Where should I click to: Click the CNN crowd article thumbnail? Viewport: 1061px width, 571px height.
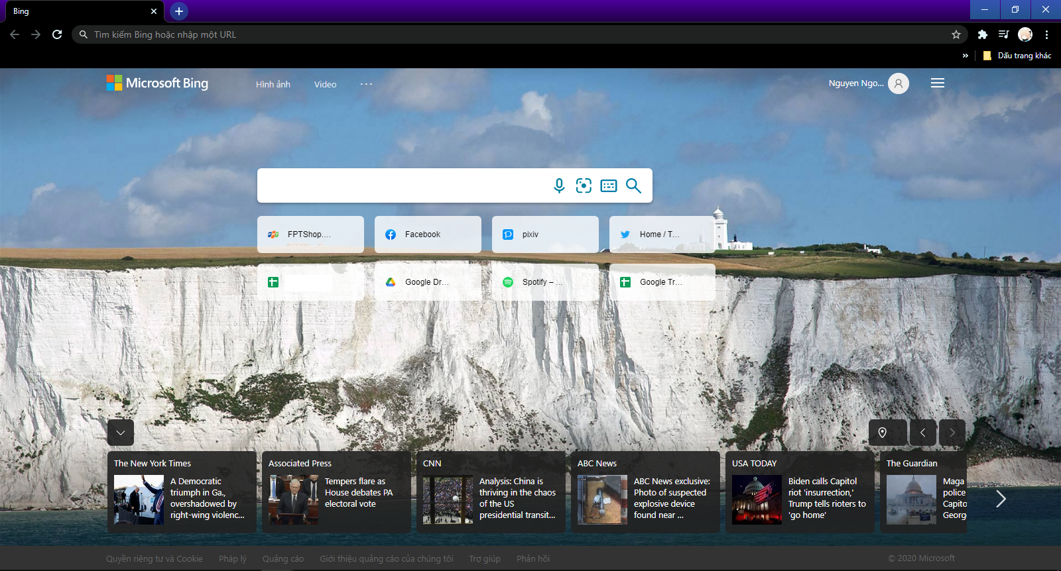click(448, 499)
